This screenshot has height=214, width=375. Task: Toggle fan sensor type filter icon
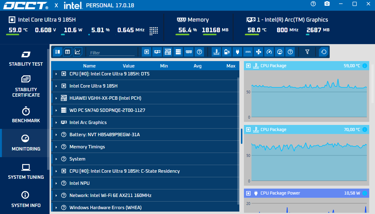click(259, 52)
